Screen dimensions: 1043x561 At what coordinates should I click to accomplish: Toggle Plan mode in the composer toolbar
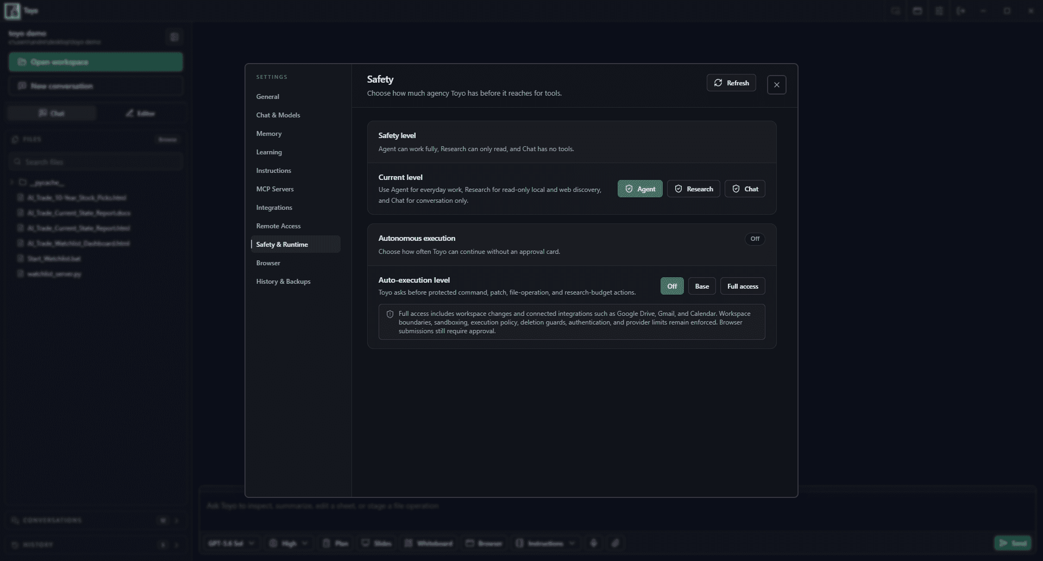(335, 543)
